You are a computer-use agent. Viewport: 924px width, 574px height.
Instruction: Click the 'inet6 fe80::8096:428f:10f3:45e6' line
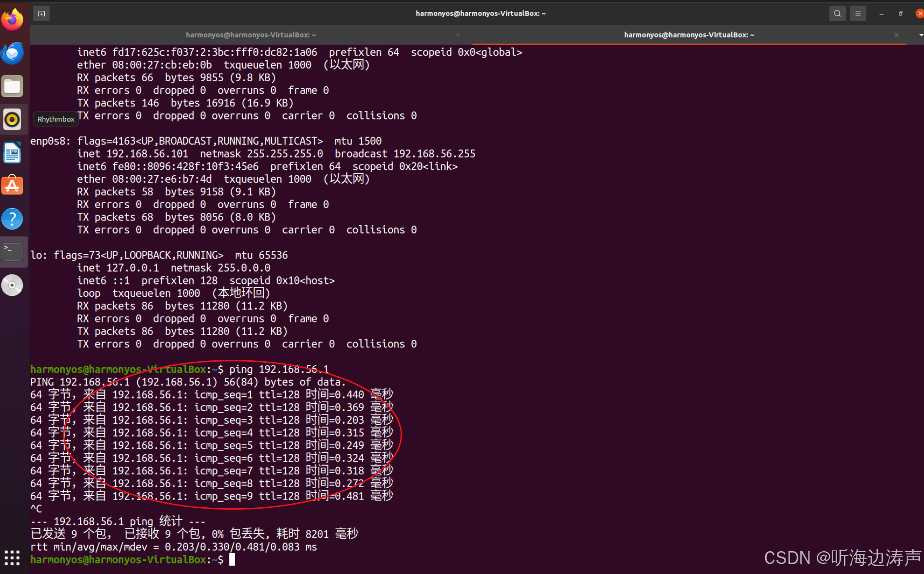pos(268,167)
